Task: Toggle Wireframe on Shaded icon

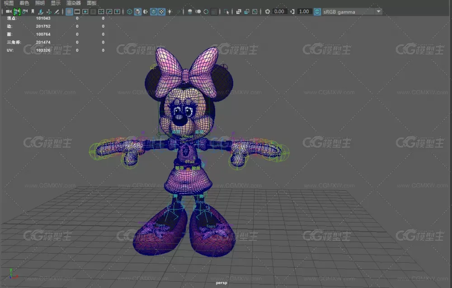Action: 154,12
